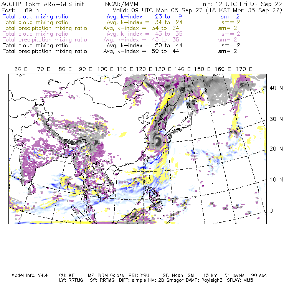This screenshot has height=284, width=284.
Task: Click the 'SF: Noah LSM' model setting
Action: [x=178, y=276]
